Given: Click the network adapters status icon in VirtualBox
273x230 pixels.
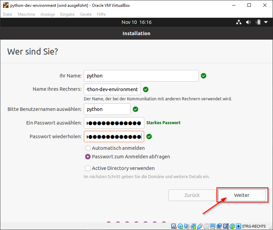Looking at the screenshot, I should [x=193, y=226].
